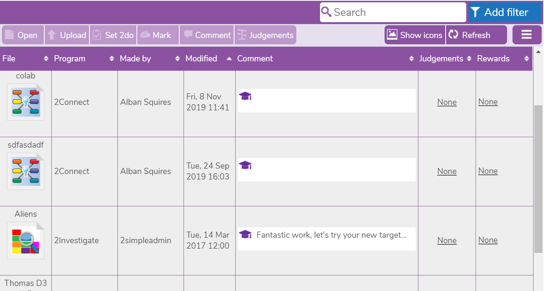Screen dimensions: 544x291
Task: Click the Judgements toolbar button
Action: (265, 35)
